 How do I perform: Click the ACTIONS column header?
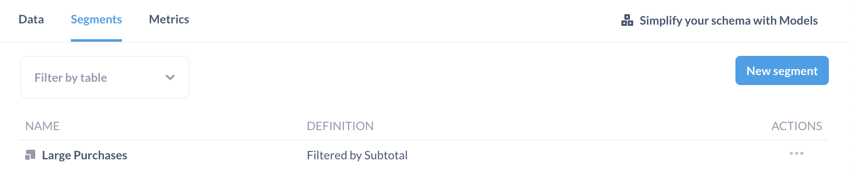click(x=796, y=126)
